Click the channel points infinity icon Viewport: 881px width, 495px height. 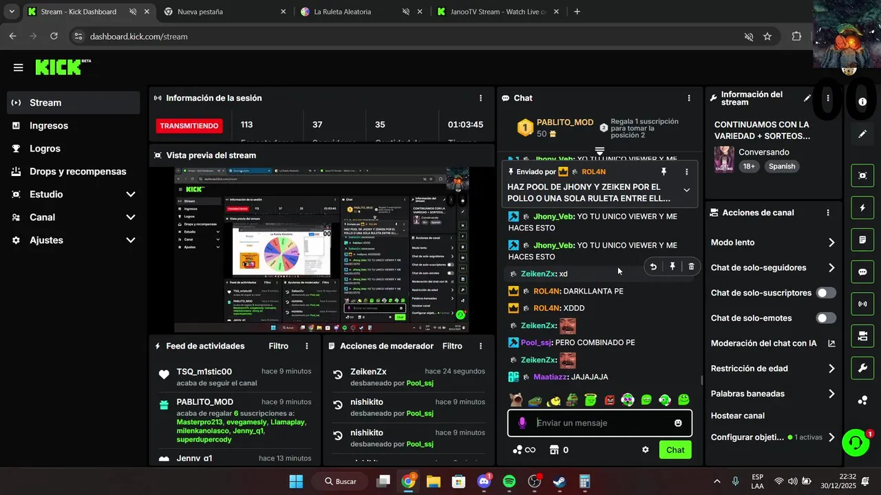[524, 450]
